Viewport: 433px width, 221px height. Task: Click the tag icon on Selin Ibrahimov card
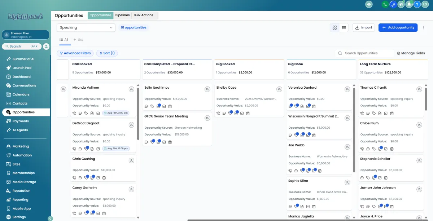[152, 106]
